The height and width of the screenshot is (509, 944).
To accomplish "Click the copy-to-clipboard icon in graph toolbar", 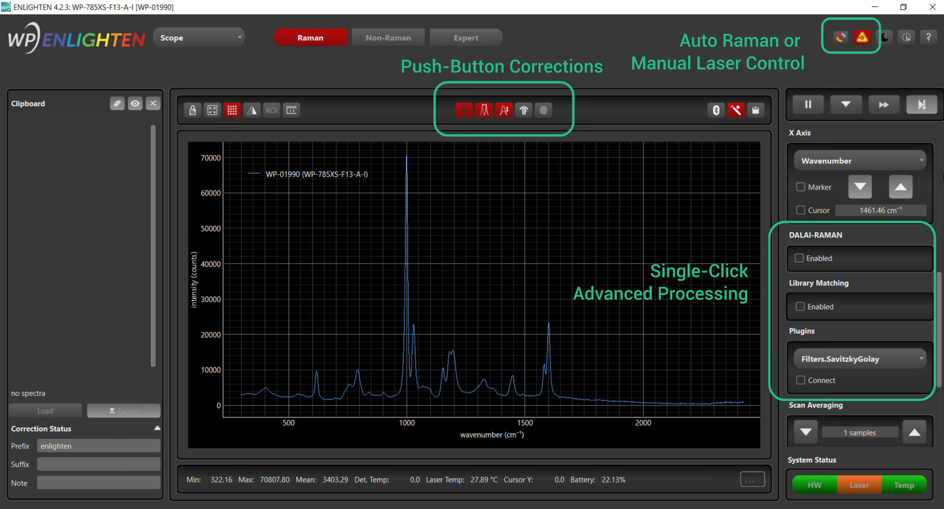I will click(x=756, y=110).
